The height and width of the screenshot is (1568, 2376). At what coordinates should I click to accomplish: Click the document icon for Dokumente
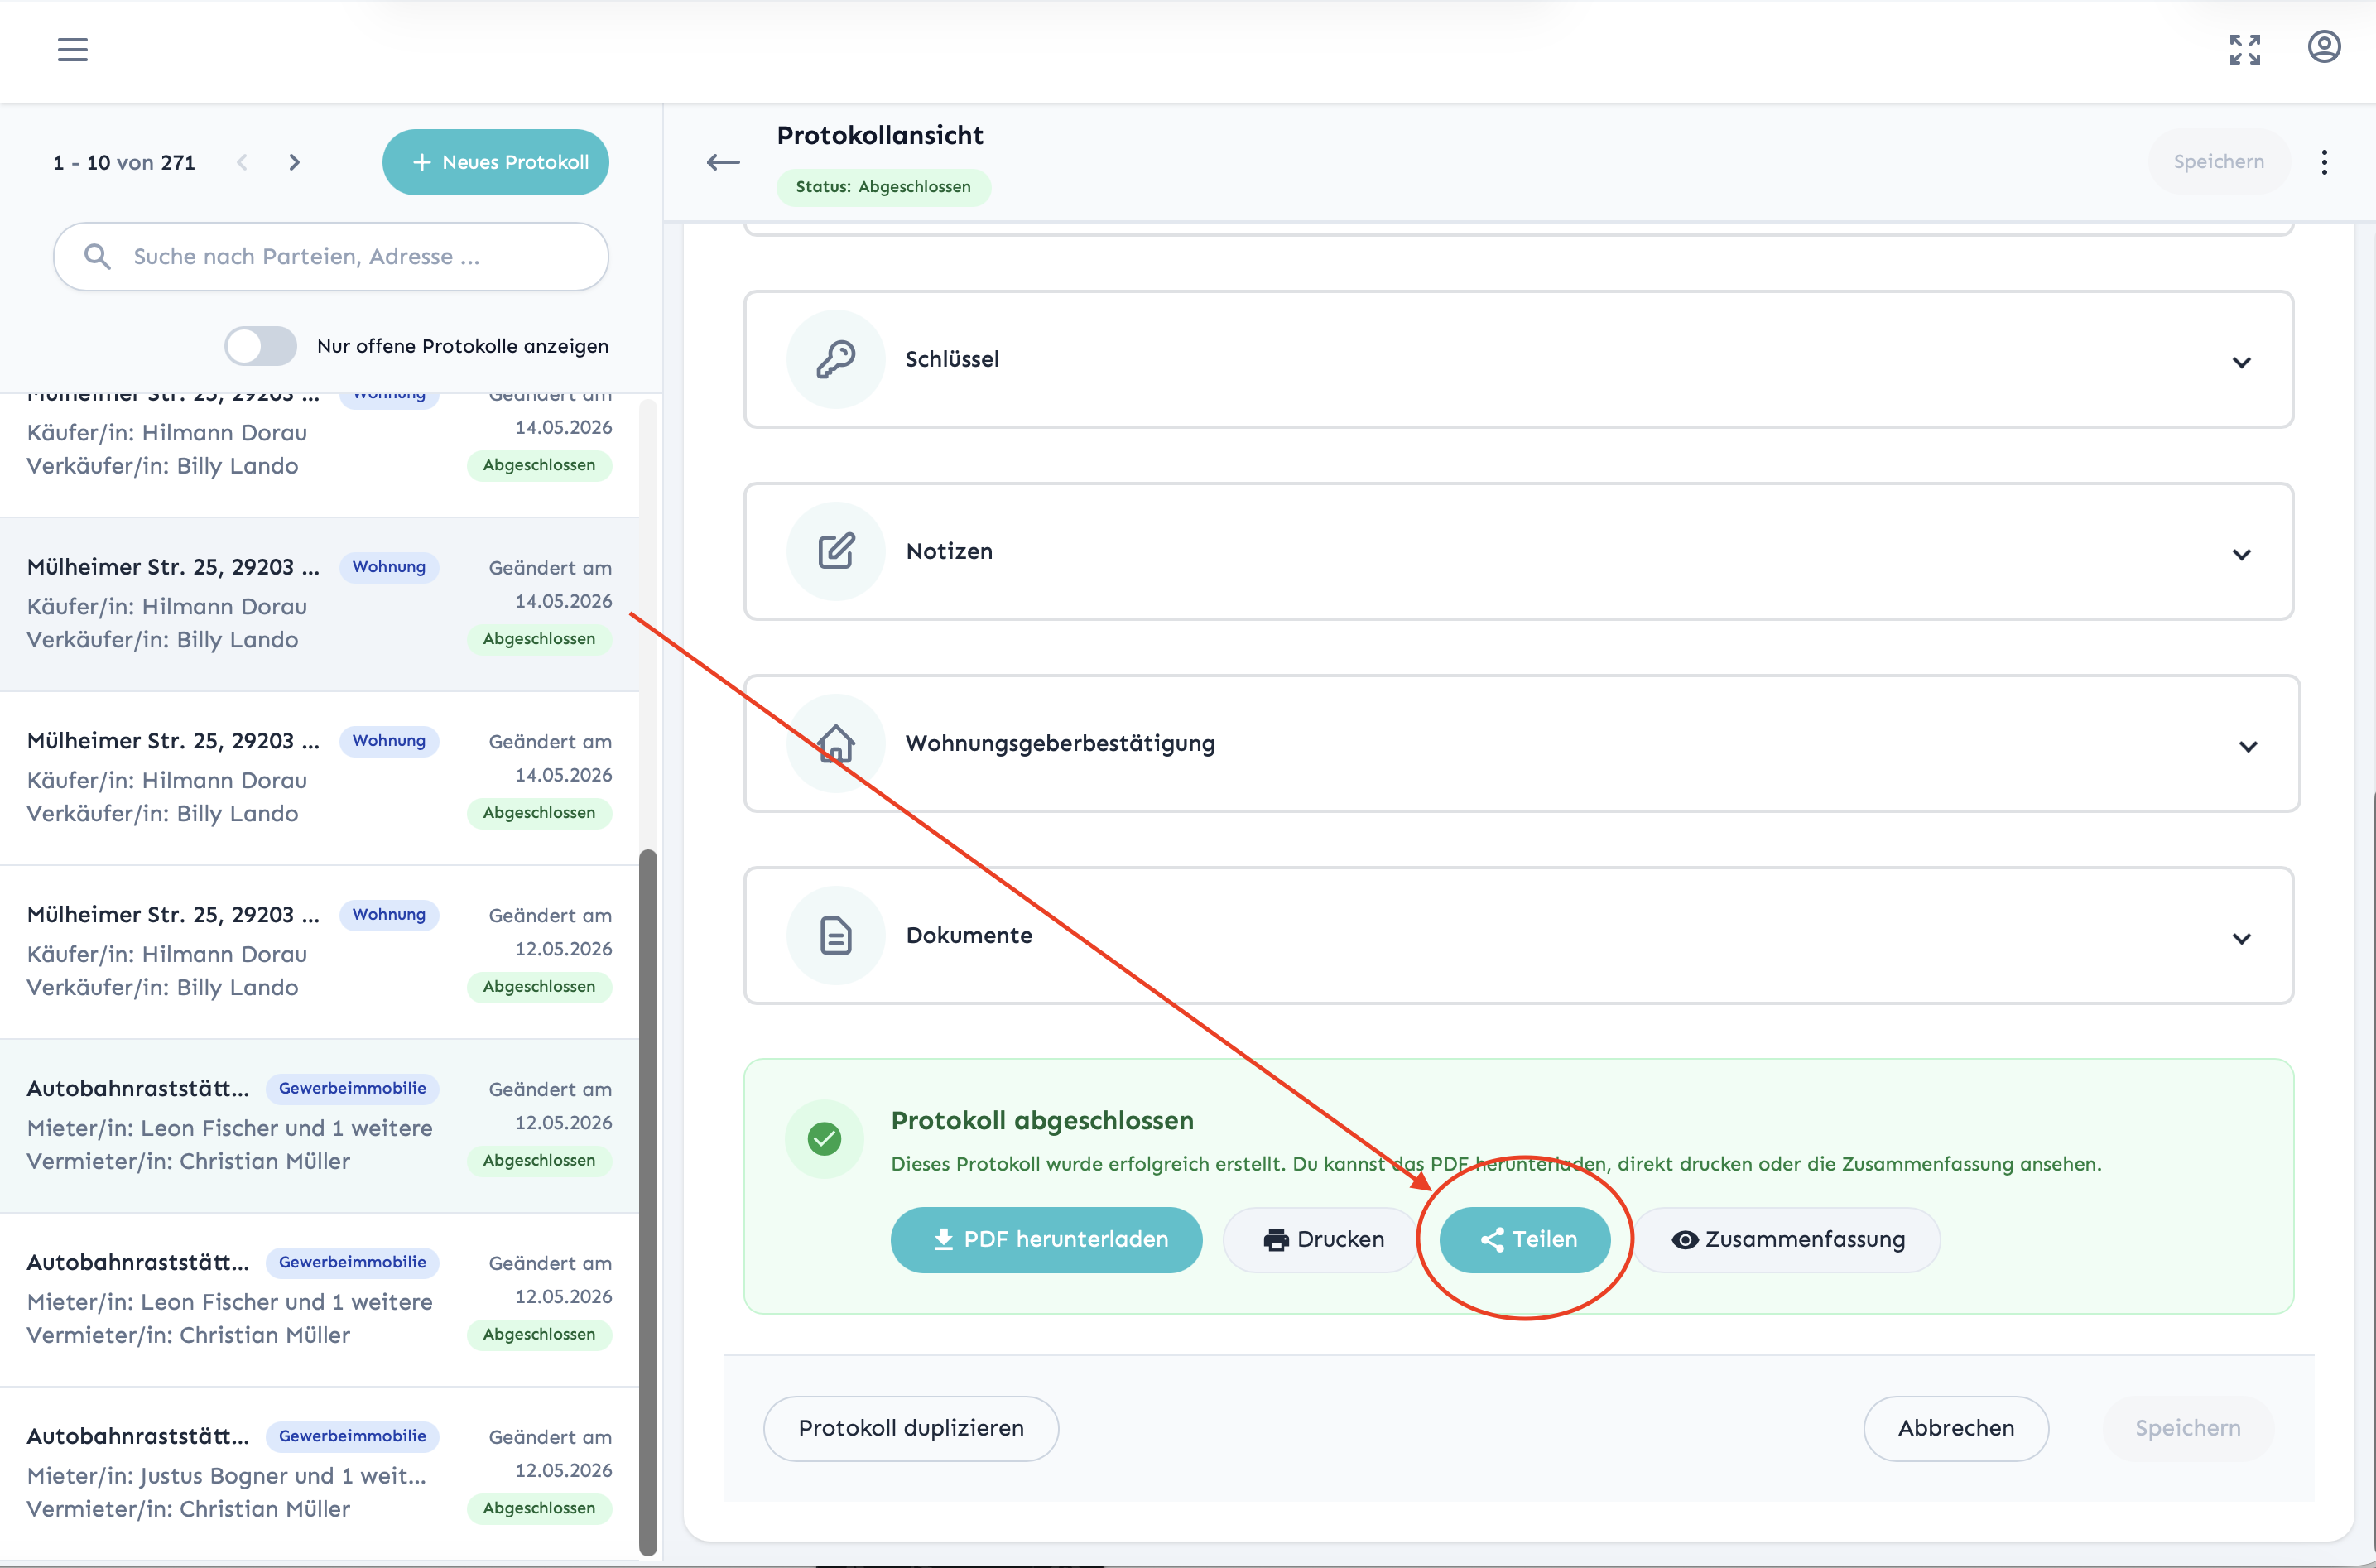[836, 935]
